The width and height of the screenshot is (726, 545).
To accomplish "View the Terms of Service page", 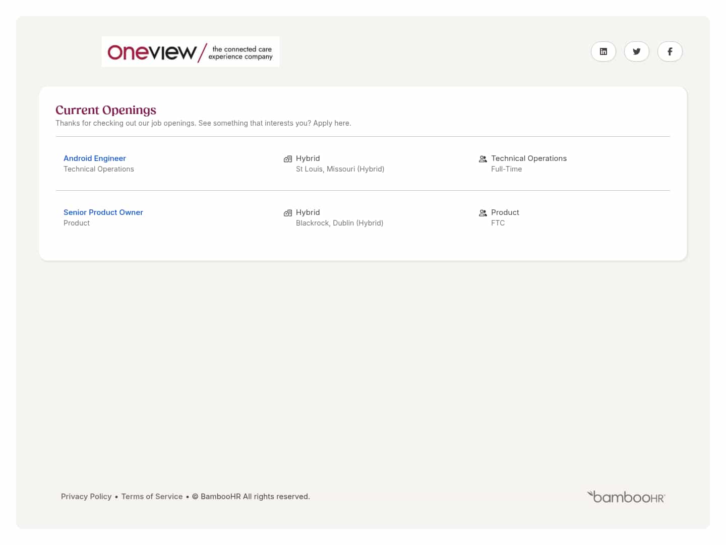I will (x=152, y=497).
